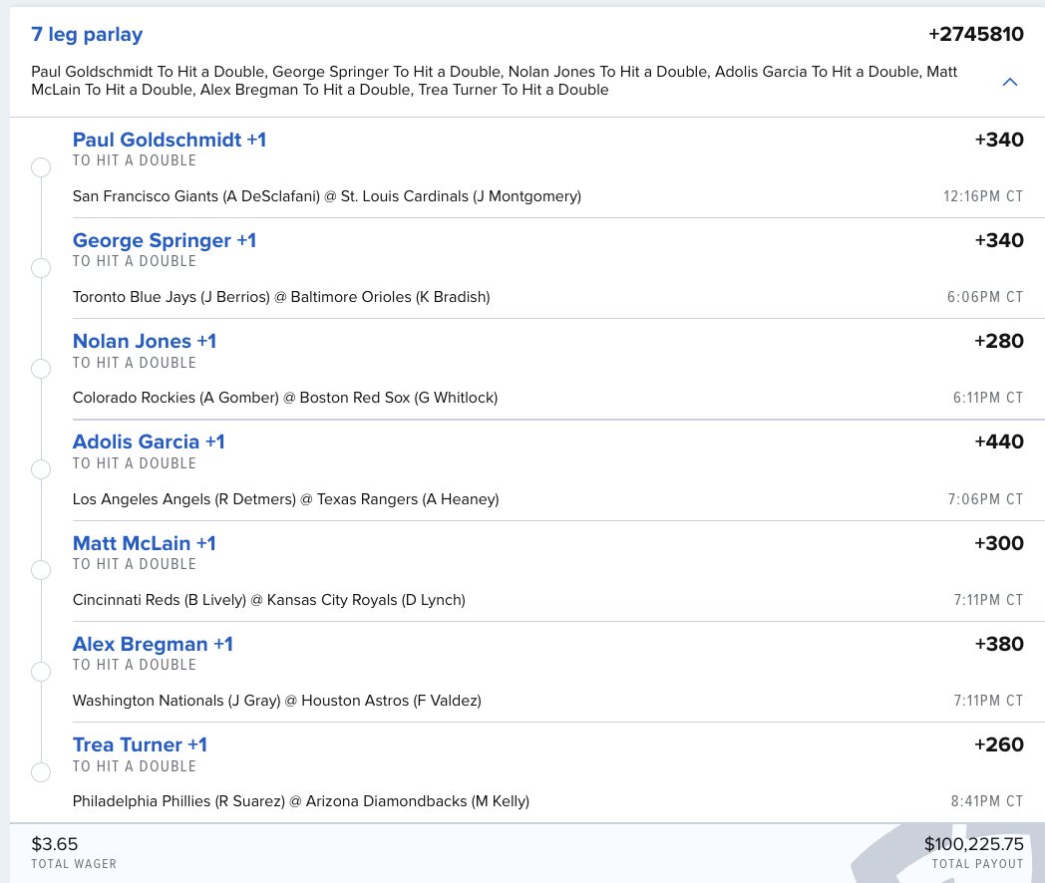Click status circle beside George Springer leg

tap(41, 268)
